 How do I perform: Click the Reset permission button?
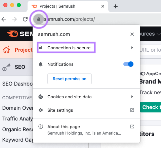70,79
